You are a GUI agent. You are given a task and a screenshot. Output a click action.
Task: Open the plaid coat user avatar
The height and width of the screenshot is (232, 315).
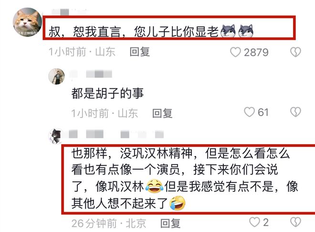pyautogui.click(x=57, y=76)
